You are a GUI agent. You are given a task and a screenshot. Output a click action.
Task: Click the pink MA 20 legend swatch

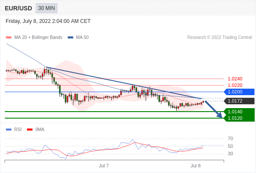[9, 38]
